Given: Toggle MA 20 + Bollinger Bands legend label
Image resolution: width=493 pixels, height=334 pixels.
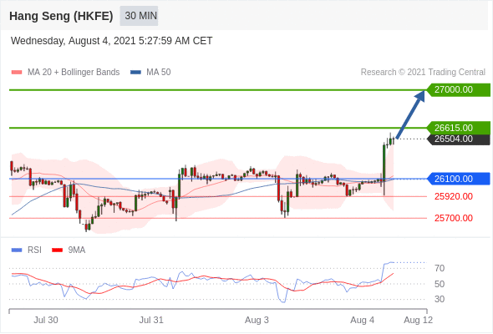Looking at the screenshot, I should (74, 73).
